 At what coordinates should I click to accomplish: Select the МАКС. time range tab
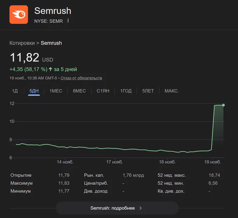[171, 91]
